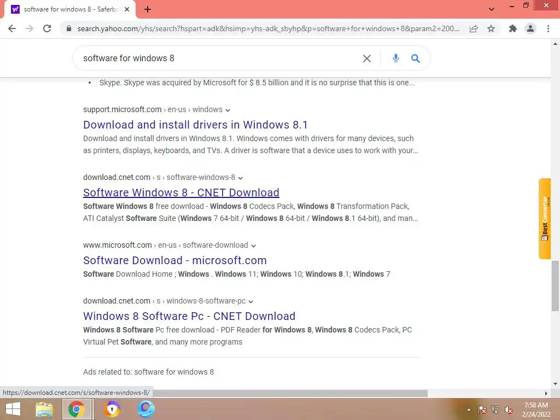Click the 'Ads related to: software for windows 8' text
This screenshot has width=560, height=420.
click(149, 372)
